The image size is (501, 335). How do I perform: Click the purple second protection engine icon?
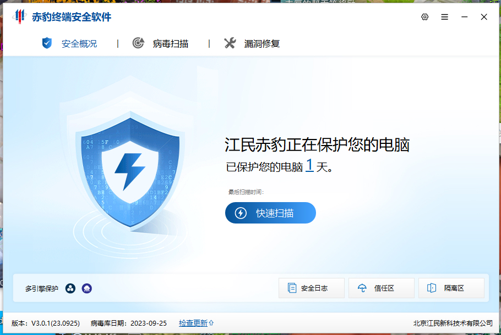86,288
